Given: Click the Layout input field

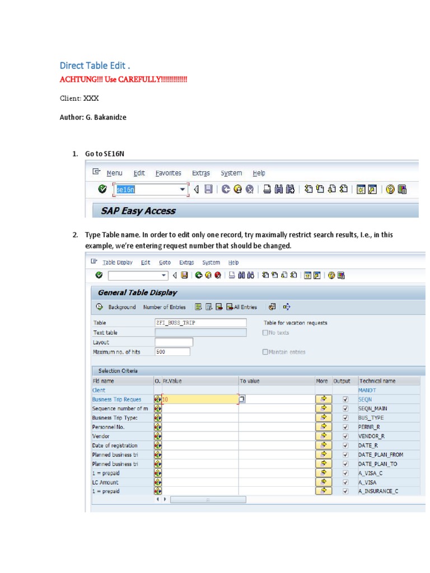Looking at the screenshot, I should coord(174,342).
